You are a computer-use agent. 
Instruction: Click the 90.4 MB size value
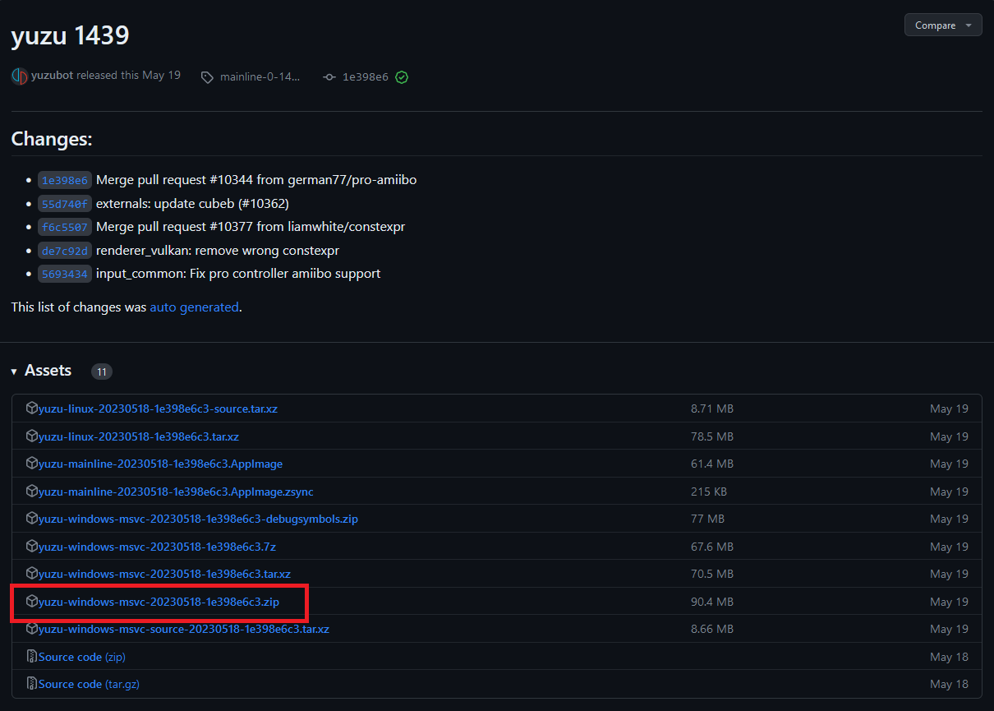click(x=712, y=602)
